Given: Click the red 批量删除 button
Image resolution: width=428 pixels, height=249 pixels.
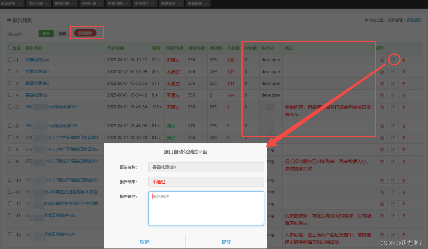Looking at the screenshot, I should [85, 33].
